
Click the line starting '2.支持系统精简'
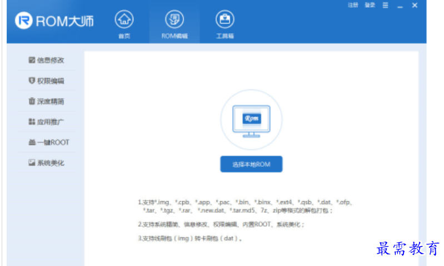(x=221, y=224)
